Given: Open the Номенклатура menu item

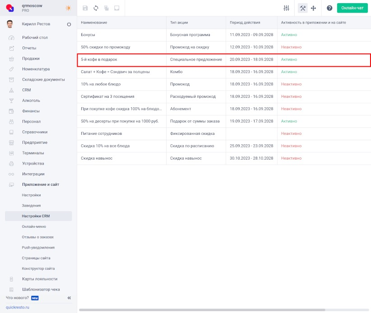Looking at the screenshot, I should pyautogui.click(x=36, y=69).
